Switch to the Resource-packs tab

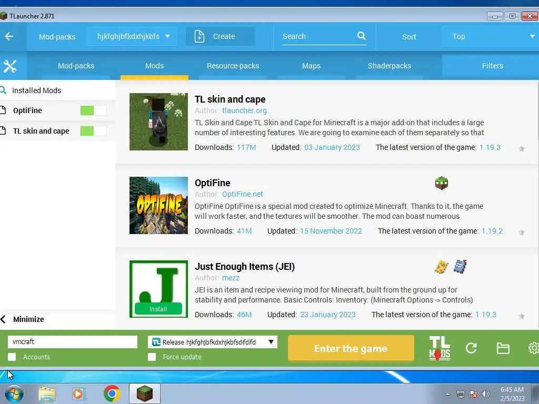tap(233, 66)
